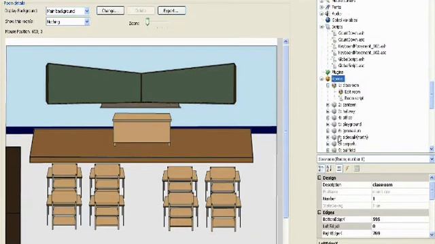The image size is (435, 244).
Task: Open GlobalScript.ash script
Action: pyautogui.click(x=351, y=59)
